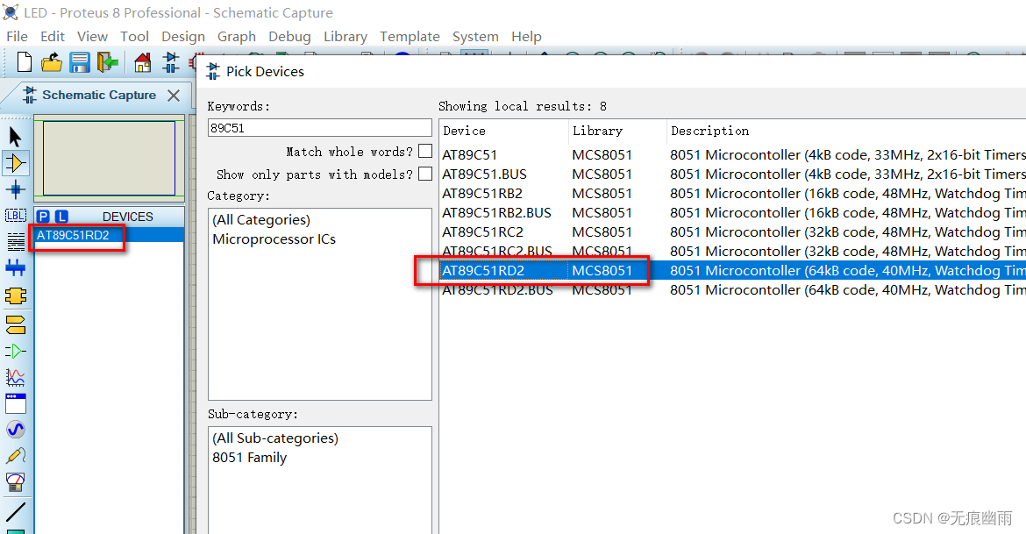Close the Schematic Capture tab

[174, 96]
